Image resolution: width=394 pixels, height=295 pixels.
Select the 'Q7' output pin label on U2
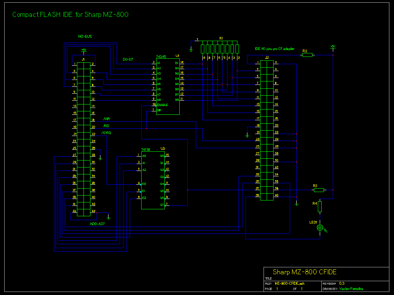(162, 205)
